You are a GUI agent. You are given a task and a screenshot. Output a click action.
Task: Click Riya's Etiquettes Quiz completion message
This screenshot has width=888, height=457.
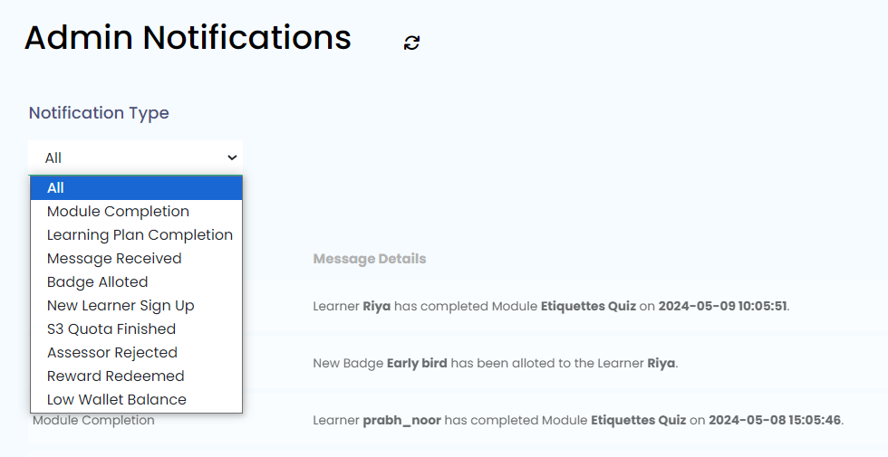coord(551,306)
